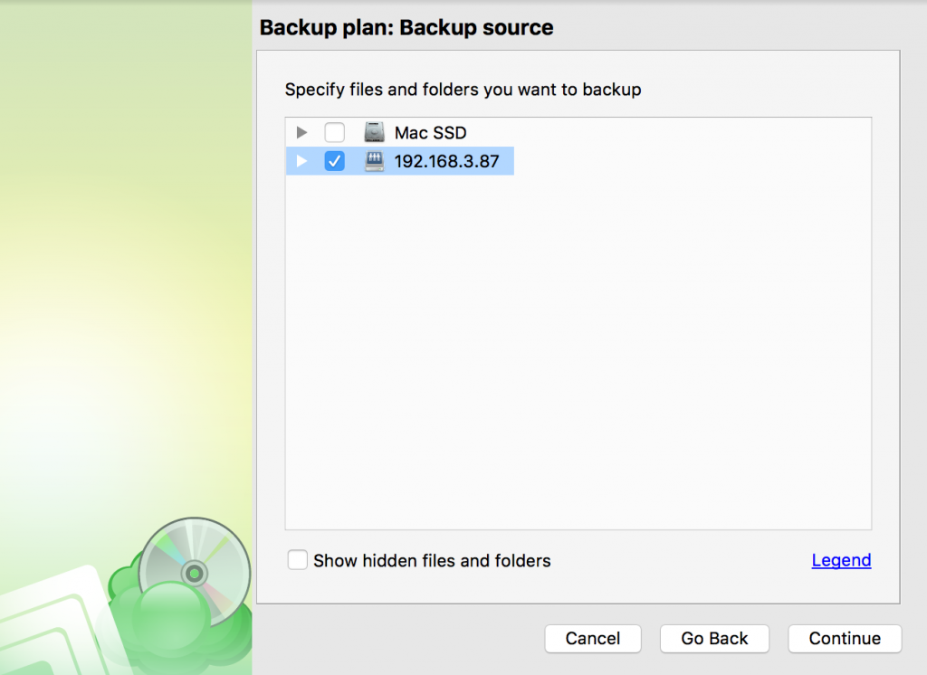
Task: Uncheck the 192.168.3.87 checkbox
Action: [335, 161]
